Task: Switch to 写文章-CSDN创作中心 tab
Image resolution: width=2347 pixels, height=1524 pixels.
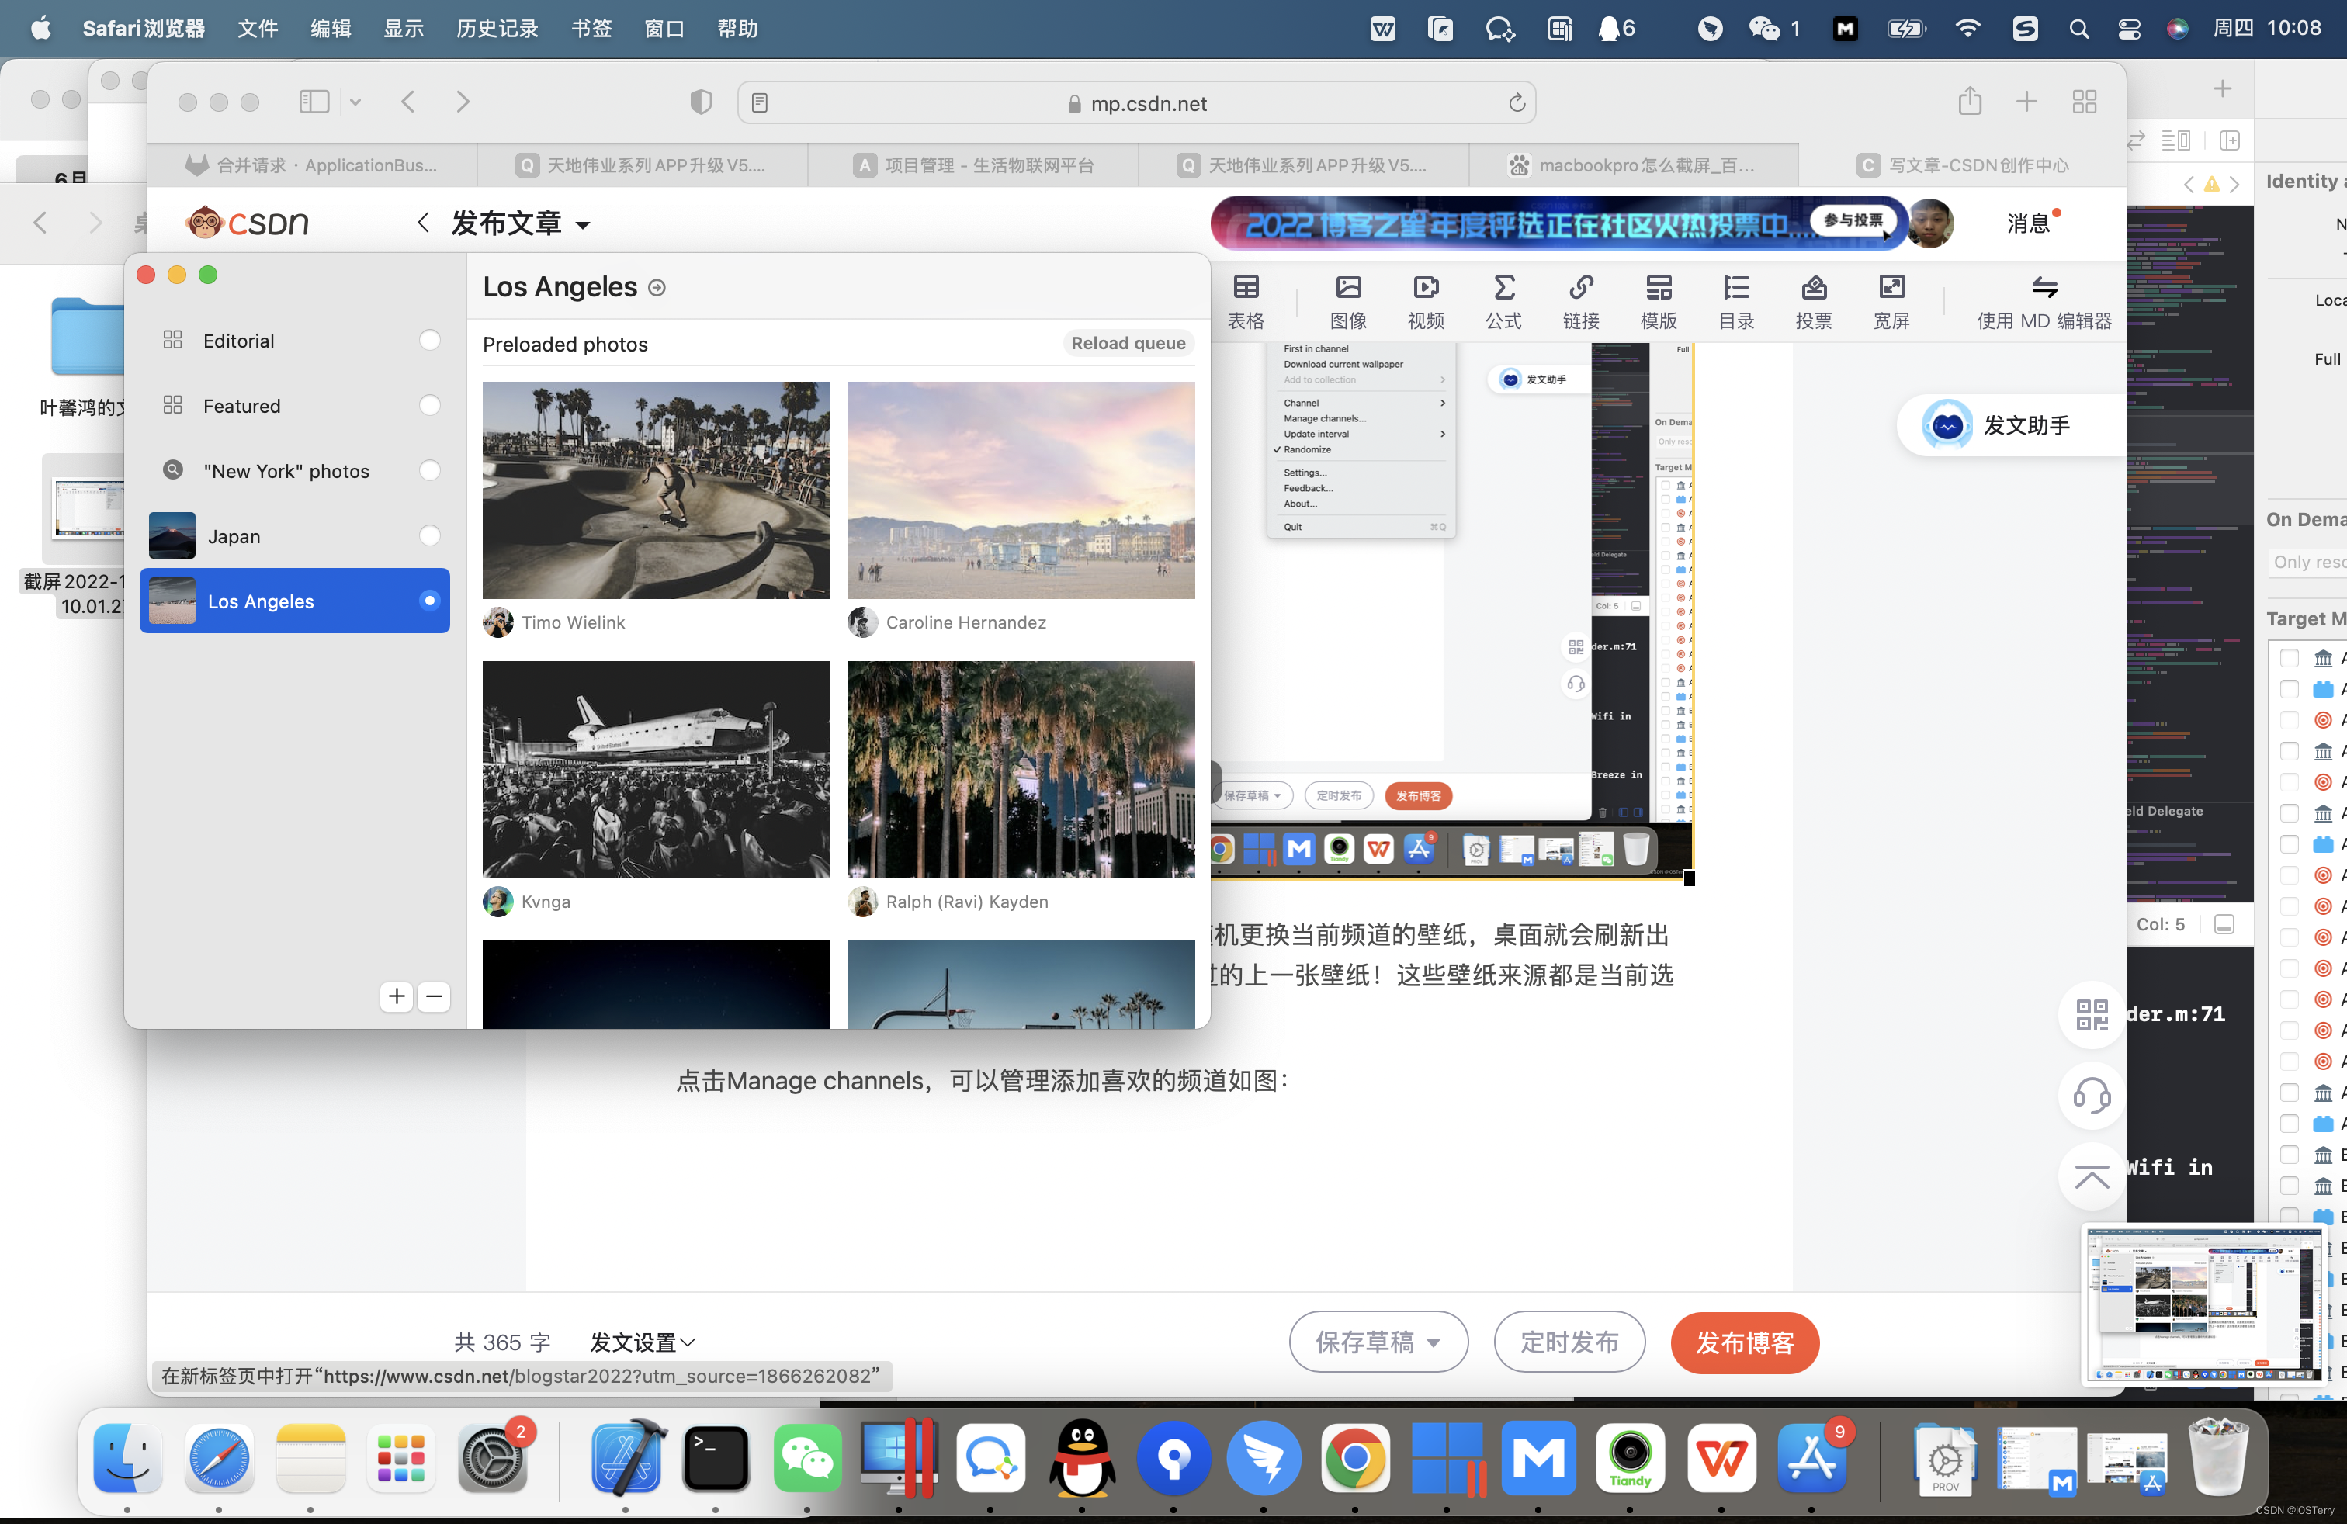Action: (1961, 165)
